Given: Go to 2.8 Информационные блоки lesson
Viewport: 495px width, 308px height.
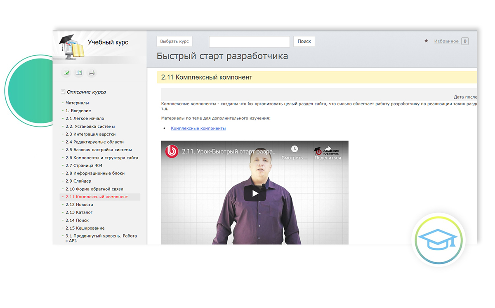Looking at the screenshot, I should point(95,173).
